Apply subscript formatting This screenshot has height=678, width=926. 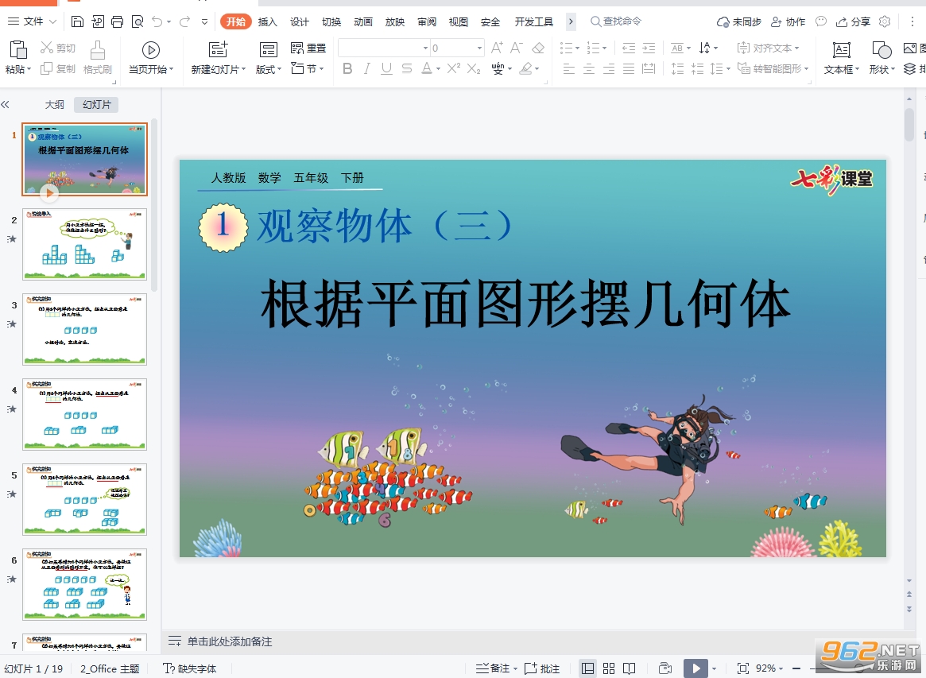point(474,68)
